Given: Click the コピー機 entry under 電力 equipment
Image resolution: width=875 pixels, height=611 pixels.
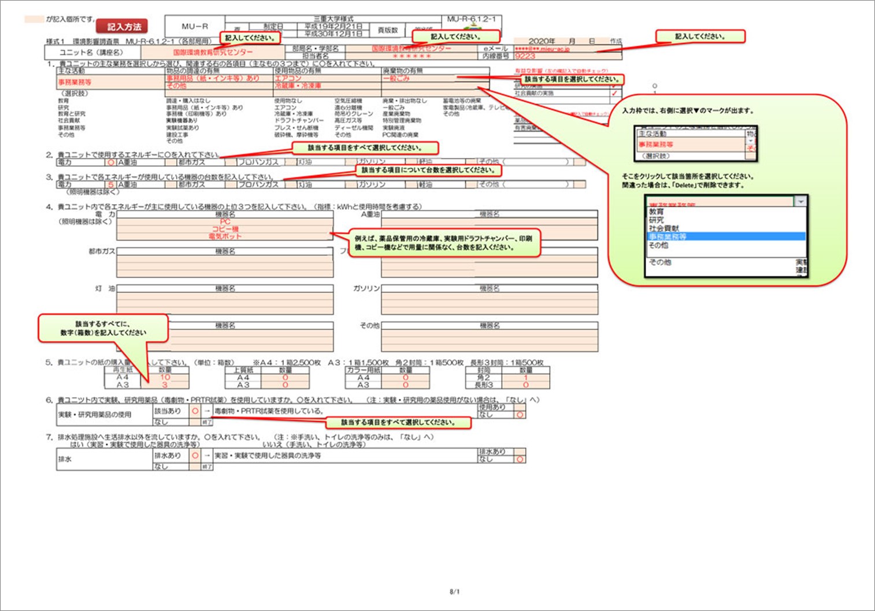Looking at the screenshot, I should pyautogui.click(x=225, y=229).
